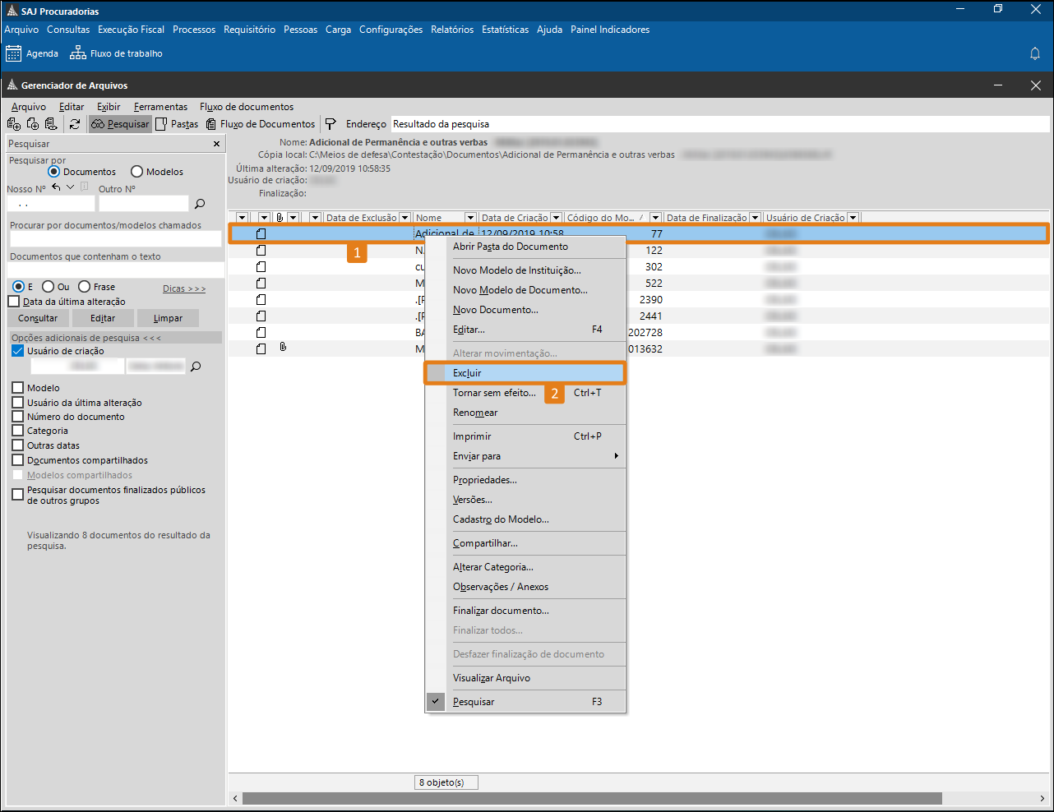Screen dimensions: 1054x812
Task: Choose Excluir from the context menu
Action: coord(467,373)
